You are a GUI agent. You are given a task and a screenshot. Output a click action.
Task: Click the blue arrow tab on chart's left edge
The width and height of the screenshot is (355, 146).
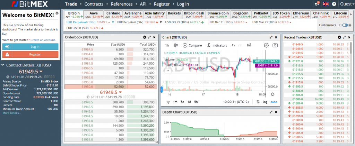pos(162,90)
